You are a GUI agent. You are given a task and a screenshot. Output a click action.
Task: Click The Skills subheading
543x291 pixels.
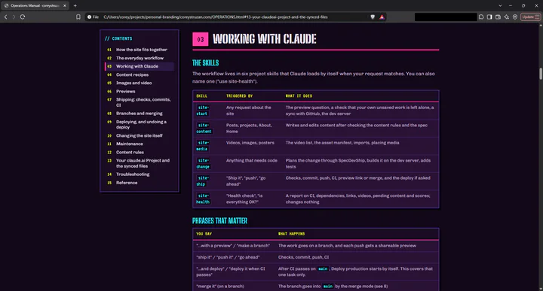(x=205, y=63)
